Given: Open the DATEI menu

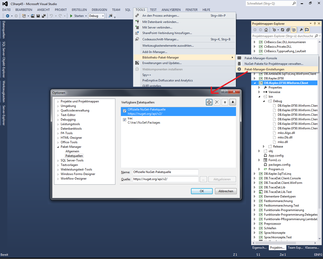Looking at the screenshot, I should point(6,10).
